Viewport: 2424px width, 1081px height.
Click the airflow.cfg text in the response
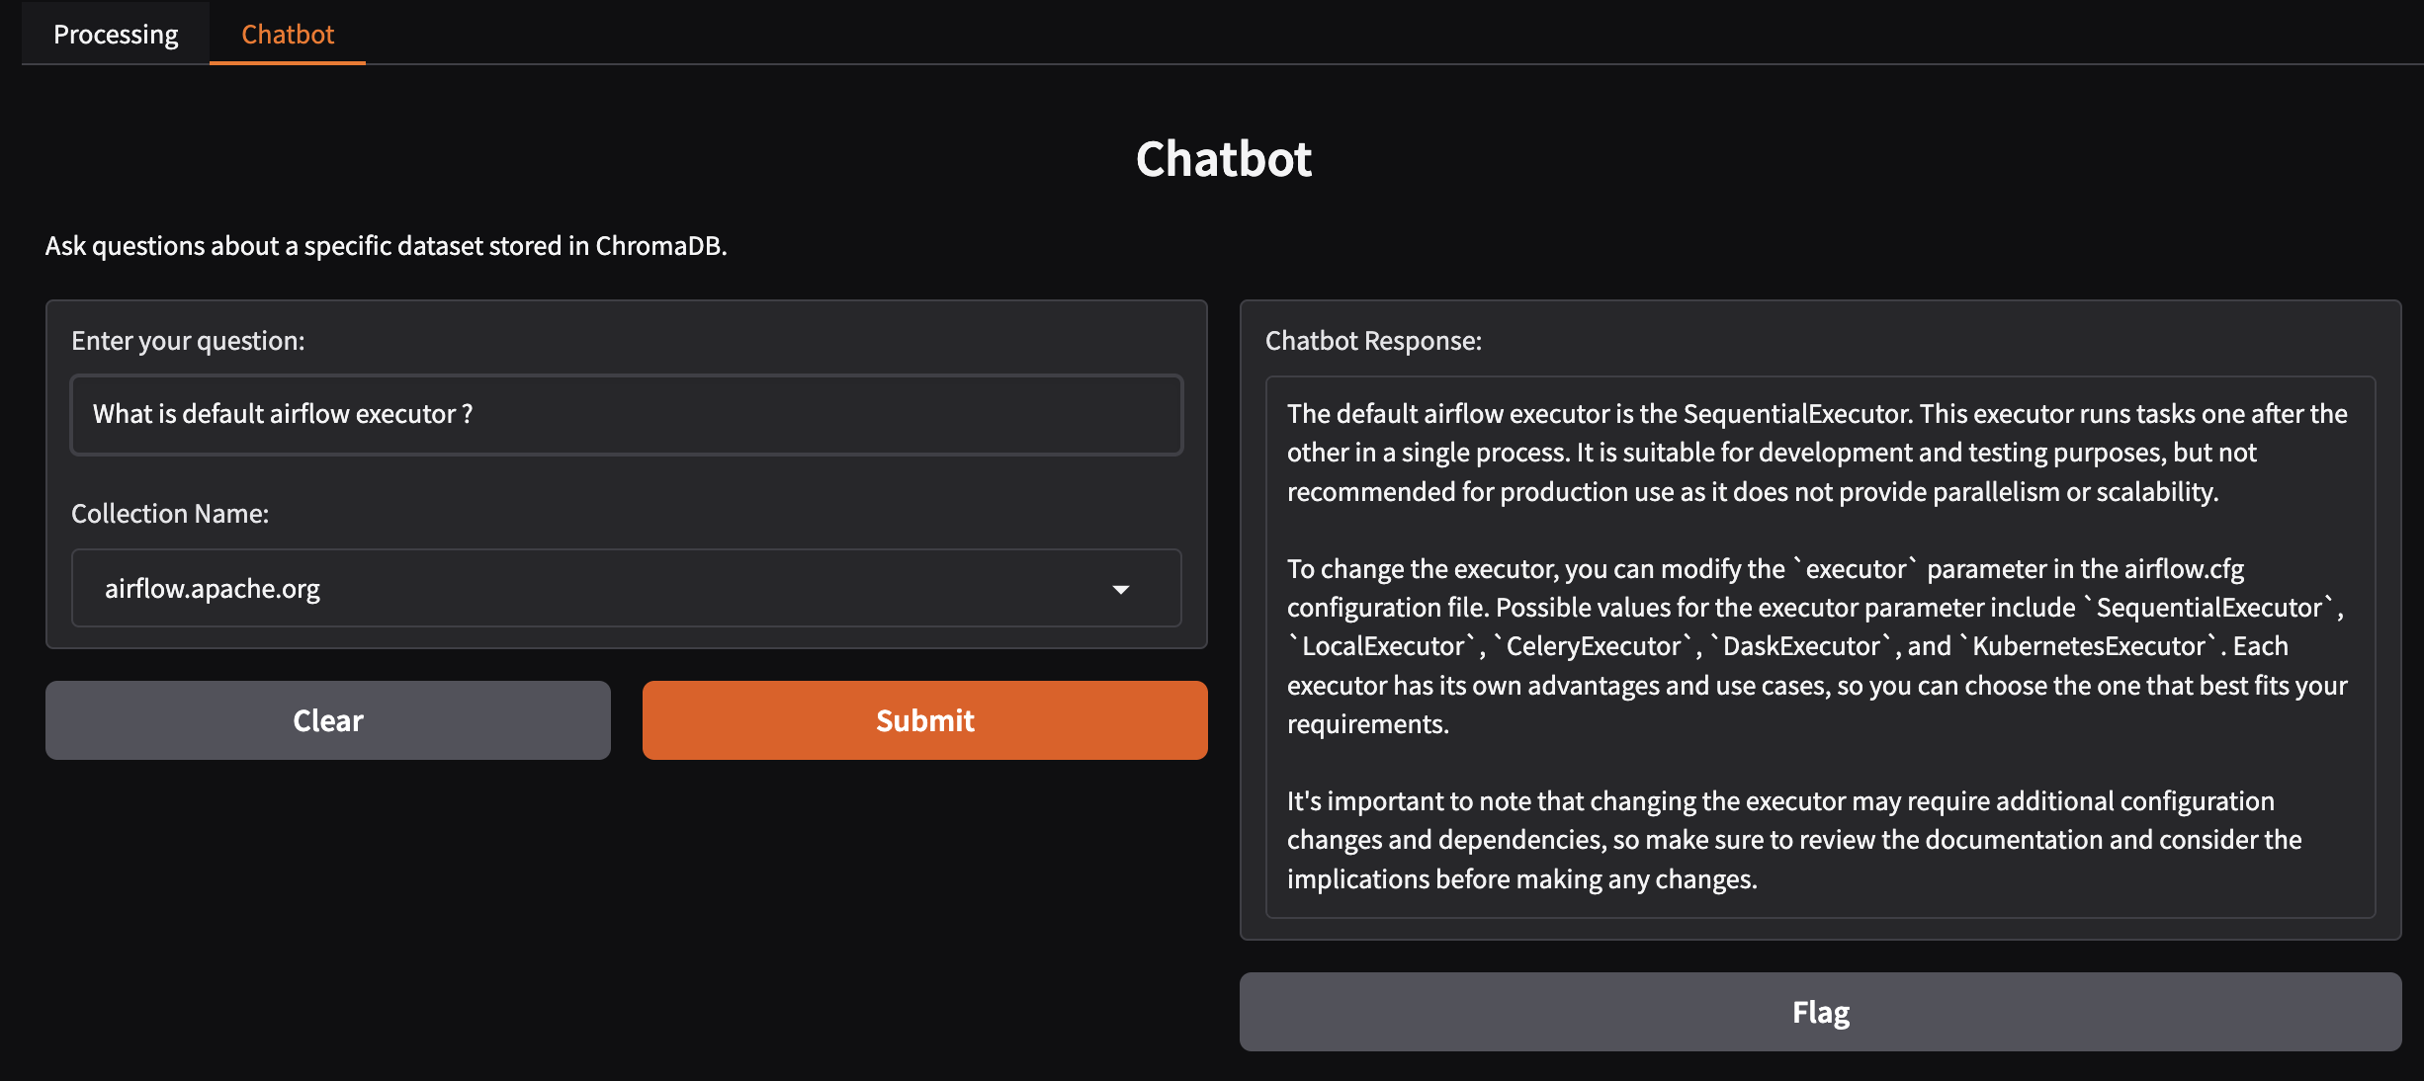click(x=2184, y=569)
